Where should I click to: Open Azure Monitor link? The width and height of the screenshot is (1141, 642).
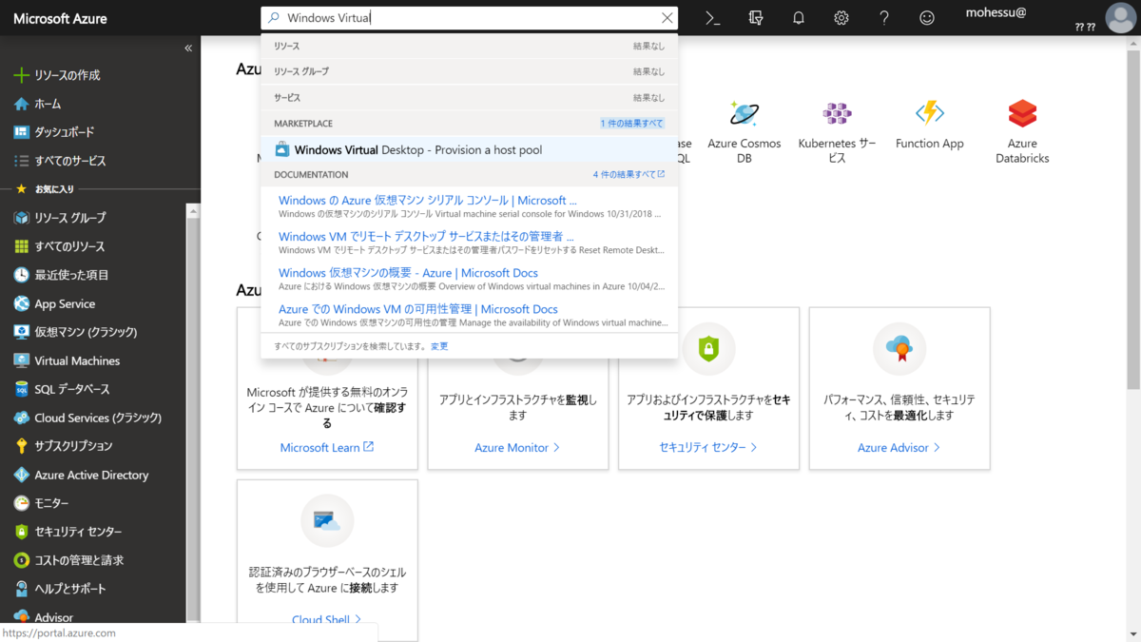pos(517,447)
